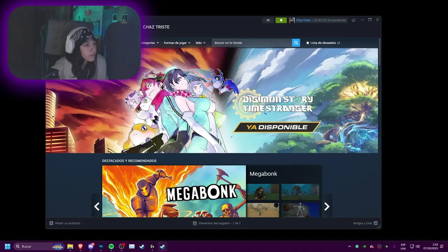
Task: Open the downloads icon in bottom bar
Action: point(195,223)
